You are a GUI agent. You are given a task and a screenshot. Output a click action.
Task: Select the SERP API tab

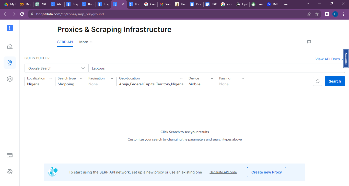65,42
